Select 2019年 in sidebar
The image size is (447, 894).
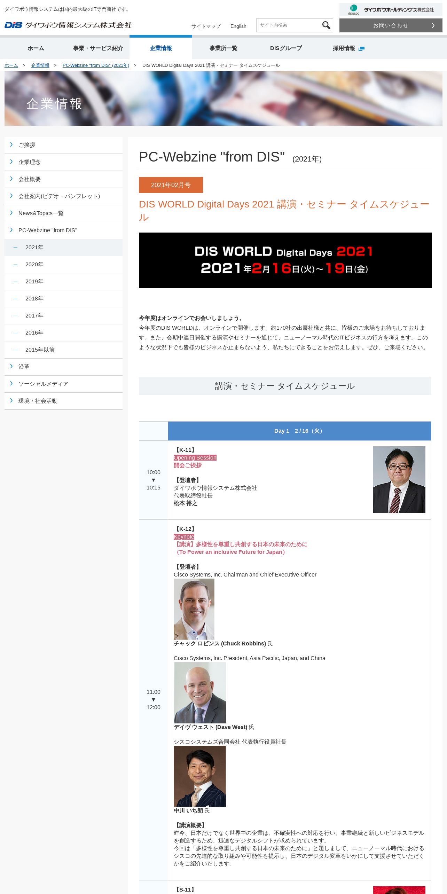63,282
